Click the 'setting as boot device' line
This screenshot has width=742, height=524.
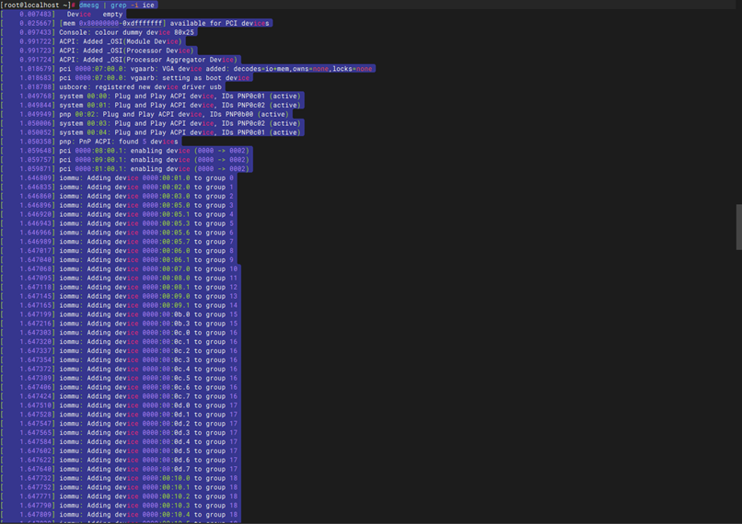tap(127, 78)
